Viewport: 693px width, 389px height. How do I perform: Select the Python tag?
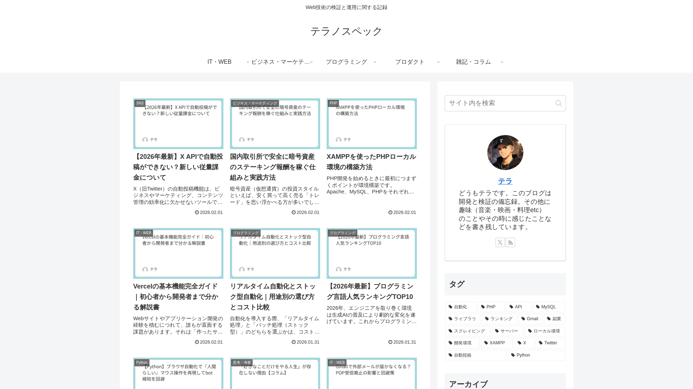536,355
